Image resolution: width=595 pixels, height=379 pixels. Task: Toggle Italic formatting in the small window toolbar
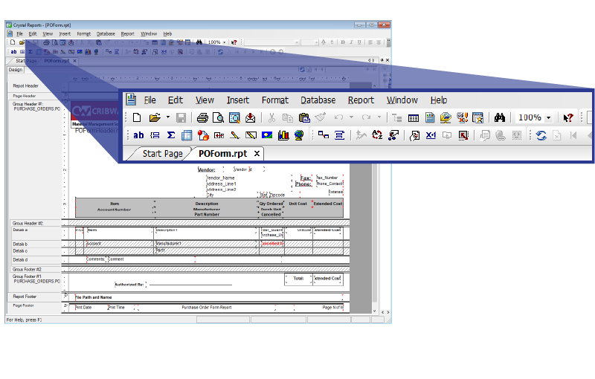coord(352,42)
